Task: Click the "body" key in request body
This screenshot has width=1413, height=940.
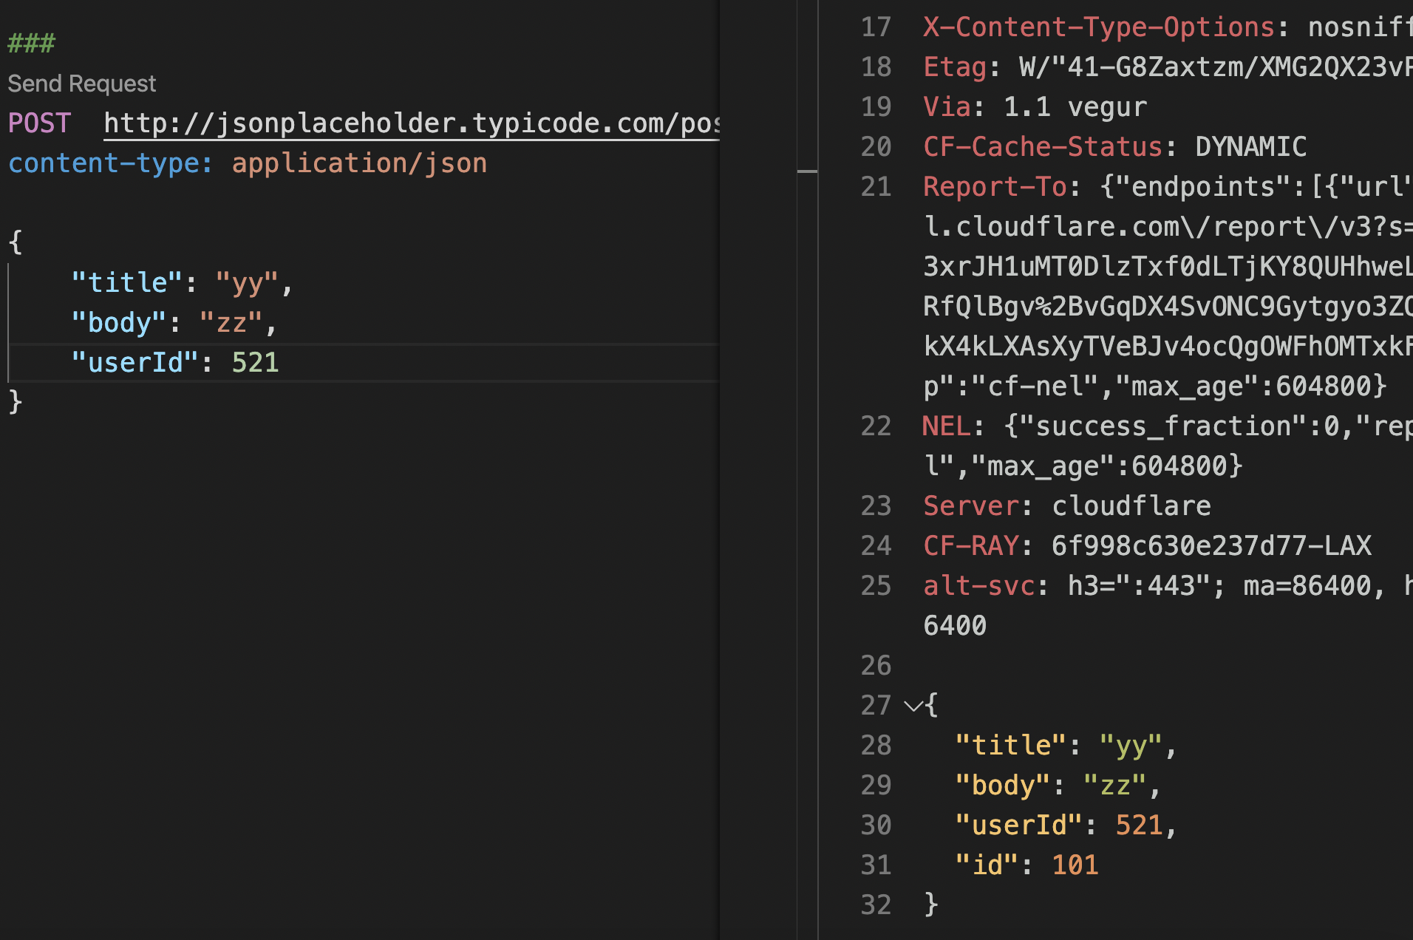Action: coord(119,323)
